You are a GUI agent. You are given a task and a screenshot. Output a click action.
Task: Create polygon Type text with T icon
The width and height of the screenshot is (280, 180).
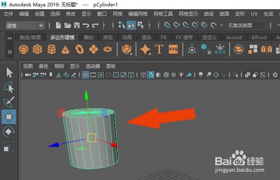[159, 49]
